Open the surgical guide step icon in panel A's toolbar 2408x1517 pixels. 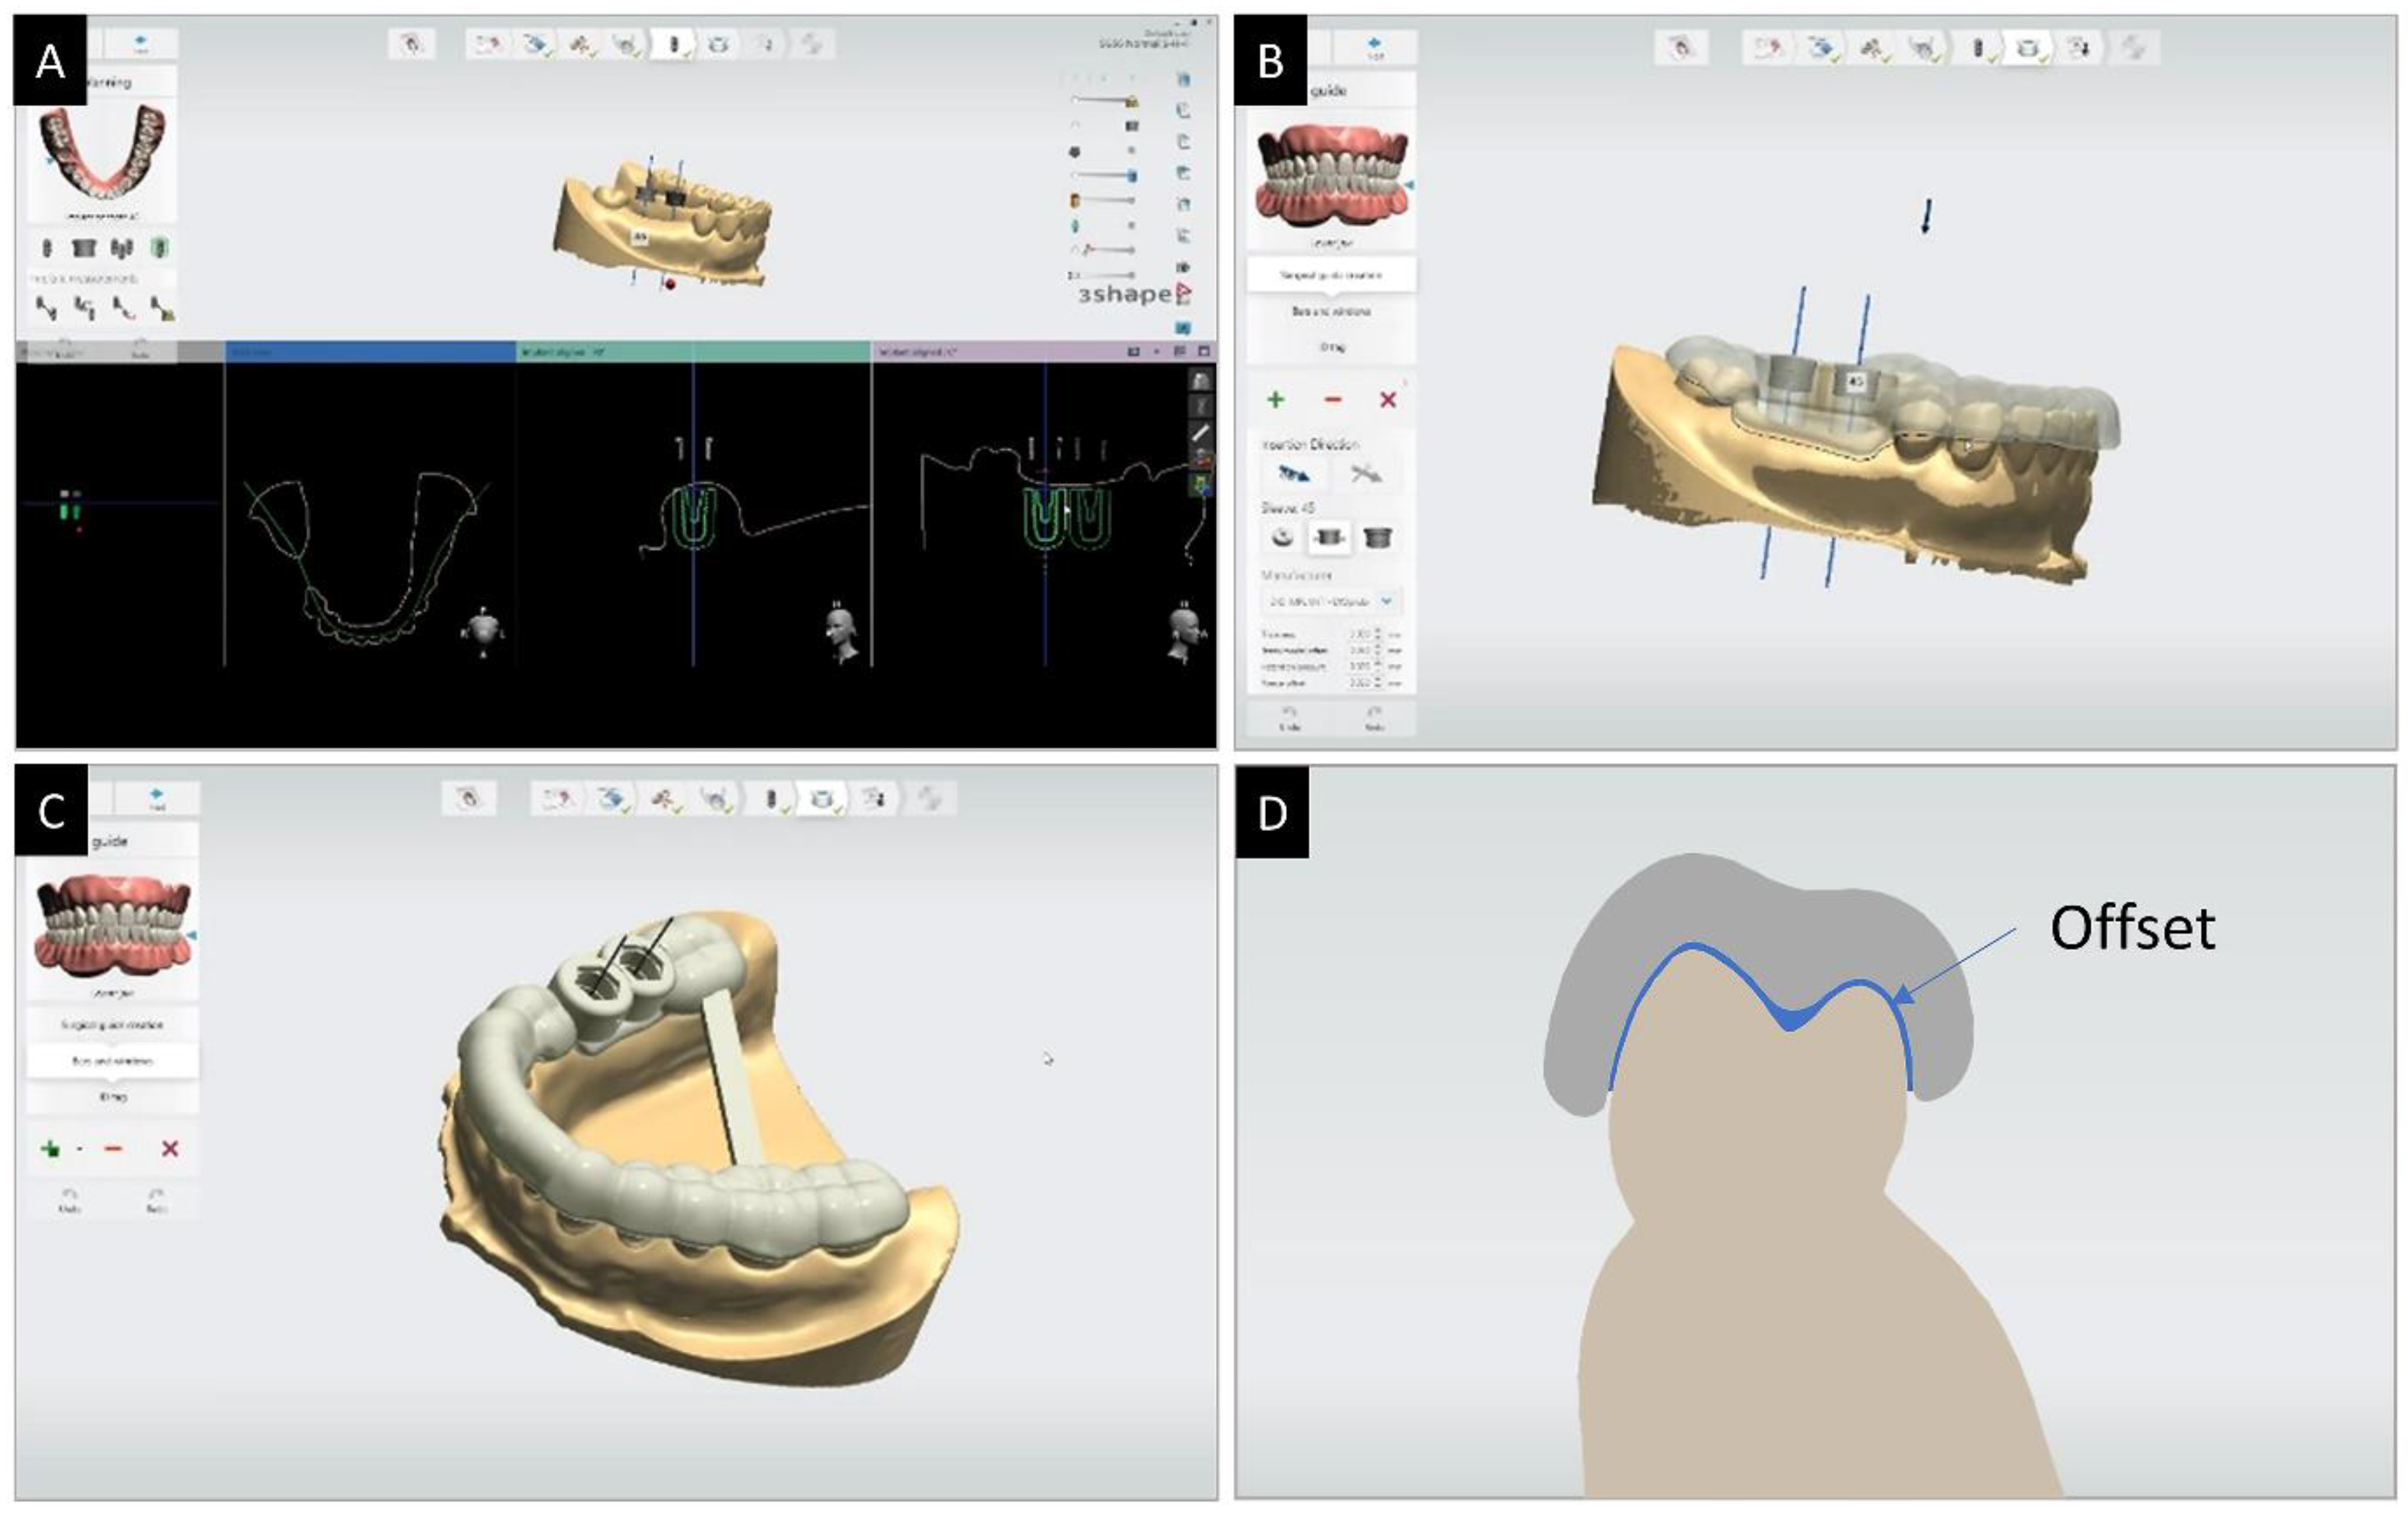pos(718,45)
